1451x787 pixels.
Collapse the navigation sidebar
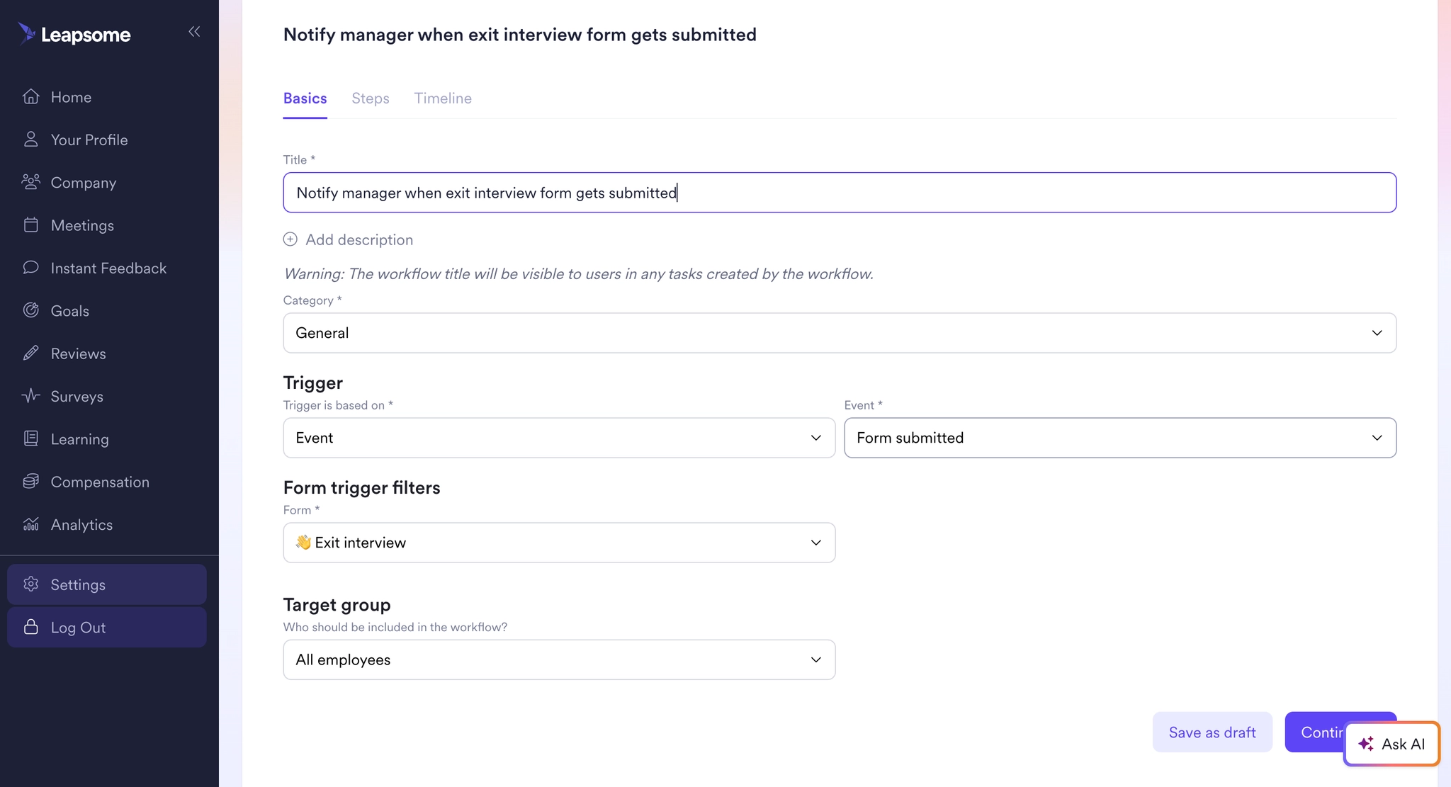point(194,32)
